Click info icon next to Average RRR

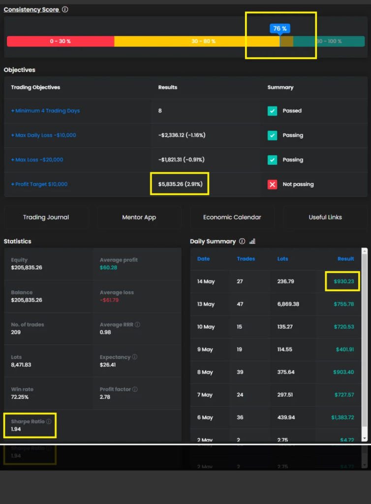coord(137,325)
